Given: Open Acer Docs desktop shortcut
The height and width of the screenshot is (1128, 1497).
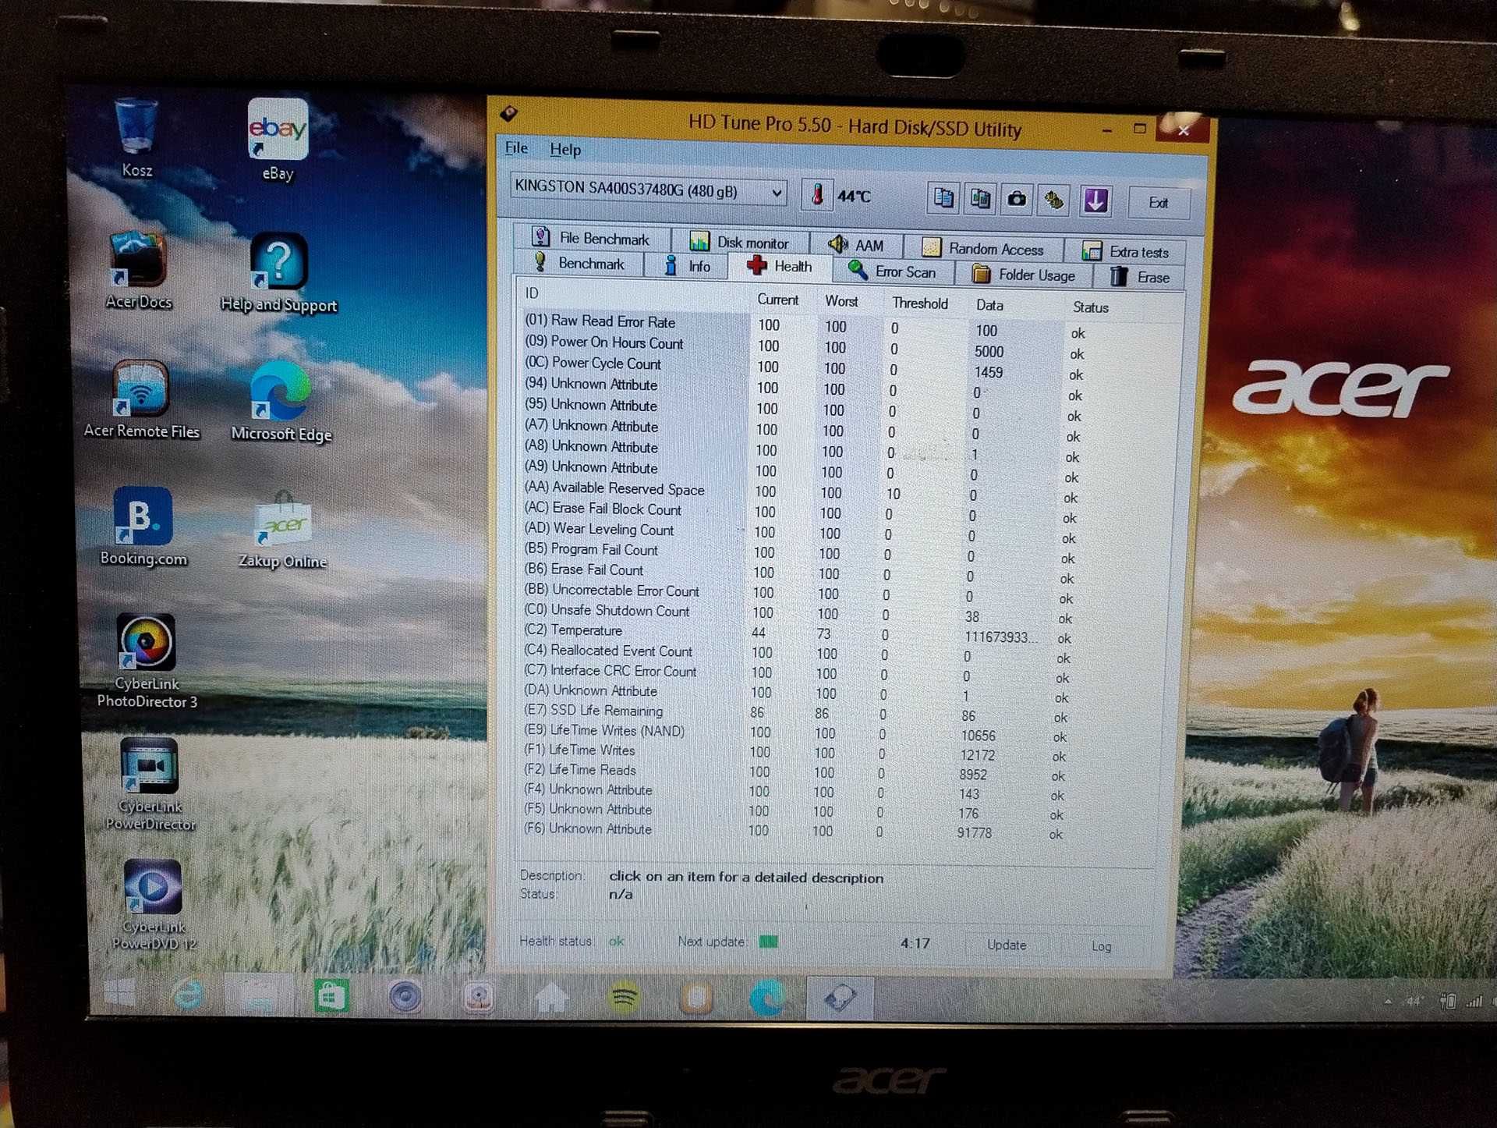Looking at the screenshot, I should pyautogui.click(x=138, y=271).
